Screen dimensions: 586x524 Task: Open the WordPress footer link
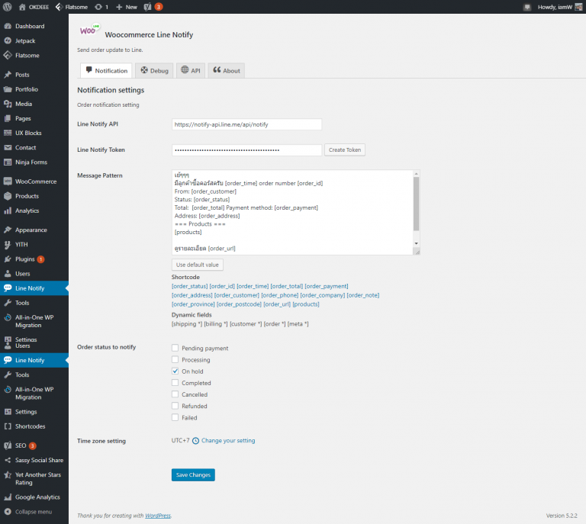click(158, 516)
